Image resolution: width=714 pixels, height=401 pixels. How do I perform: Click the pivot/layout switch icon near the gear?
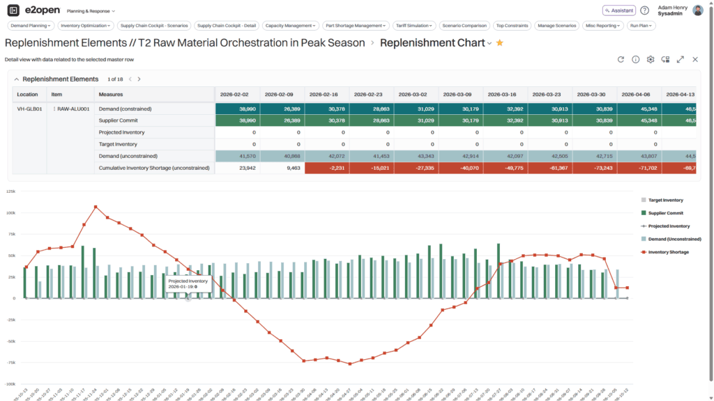tap(664, 60)
